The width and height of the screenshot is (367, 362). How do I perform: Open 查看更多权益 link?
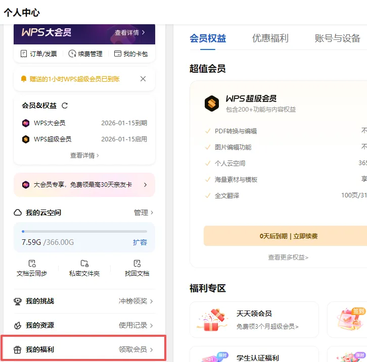(x=288, y=257)
